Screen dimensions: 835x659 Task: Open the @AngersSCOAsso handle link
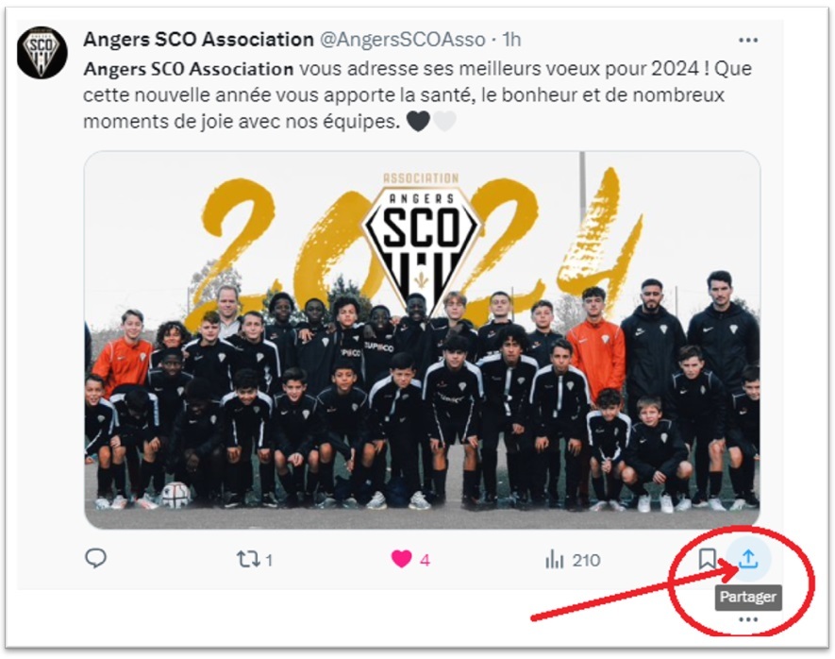click(402, 40)
